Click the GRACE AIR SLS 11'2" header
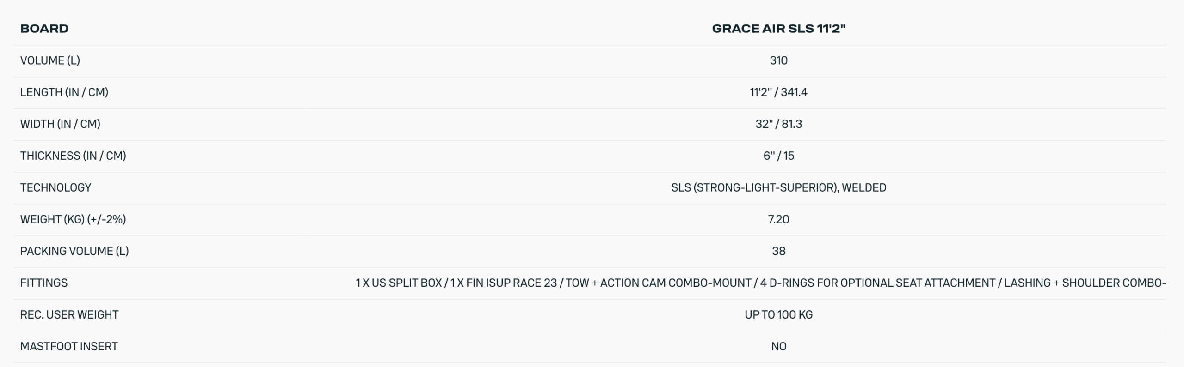This screenshot has width=1184, height=367. point(778,29)
